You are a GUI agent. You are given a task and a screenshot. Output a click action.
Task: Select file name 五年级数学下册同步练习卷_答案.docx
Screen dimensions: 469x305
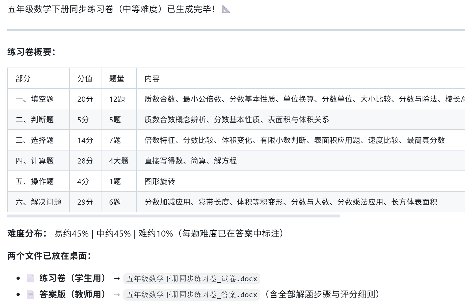[x=192, y=295]
